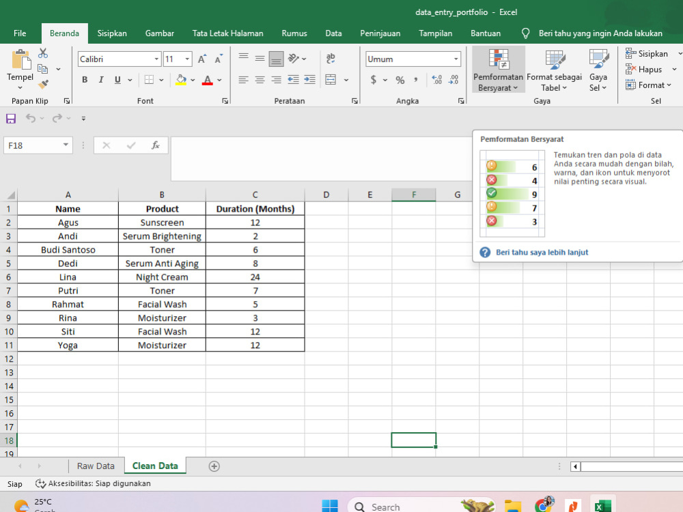
Task: Align text left
Action: [244, 80]
